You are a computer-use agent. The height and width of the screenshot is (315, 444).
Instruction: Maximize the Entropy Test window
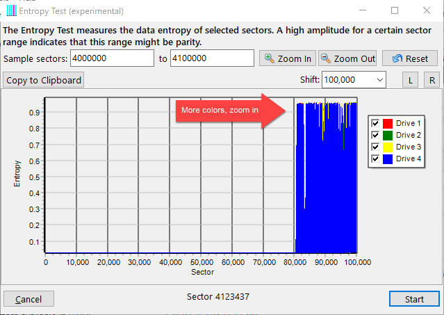point(395,11)
